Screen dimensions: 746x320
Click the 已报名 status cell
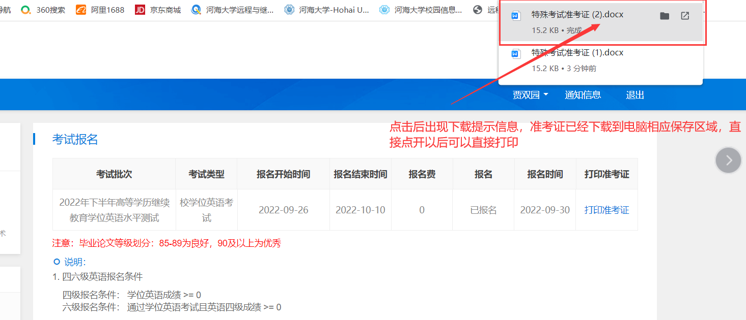point(483,210)
